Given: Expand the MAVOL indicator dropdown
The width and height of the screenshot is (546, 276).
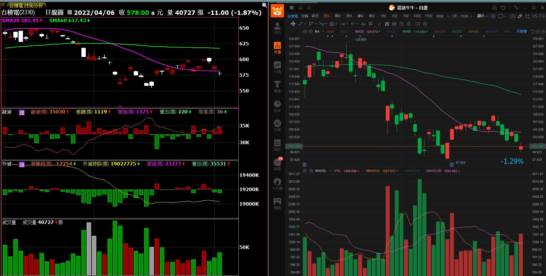Looking at the screenshot, I should click(x=331, y=171).
